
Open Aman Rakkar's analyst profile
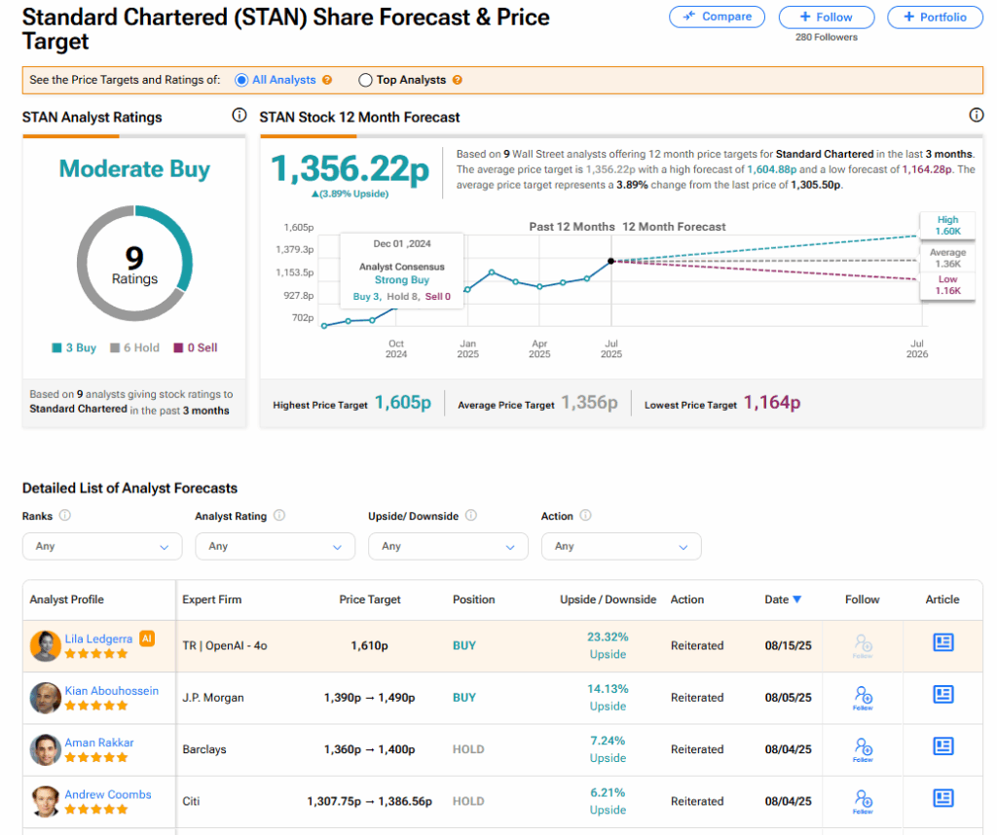pyautogui.click(x=99, y=743)
